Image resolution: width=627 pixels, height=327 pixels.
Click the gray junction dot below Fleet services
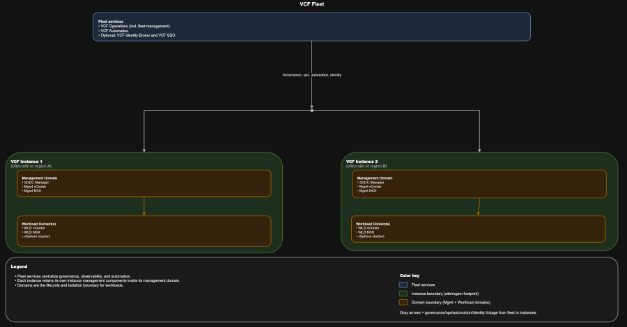click(312, 110)
